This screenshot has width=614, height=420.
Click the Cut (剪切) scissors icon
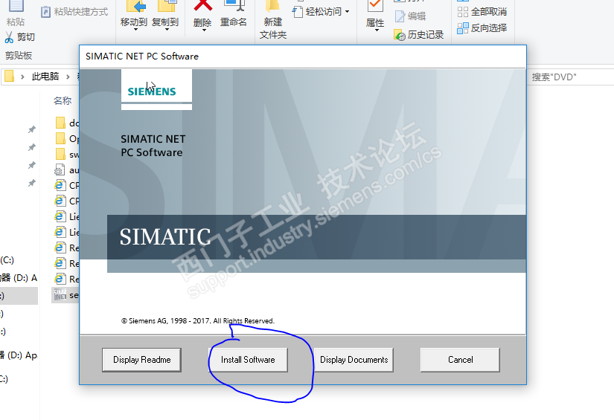(9, 37)
